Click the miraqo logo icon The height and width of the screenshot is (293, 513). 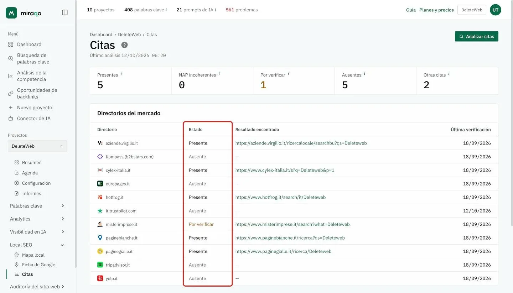point(11,12)
